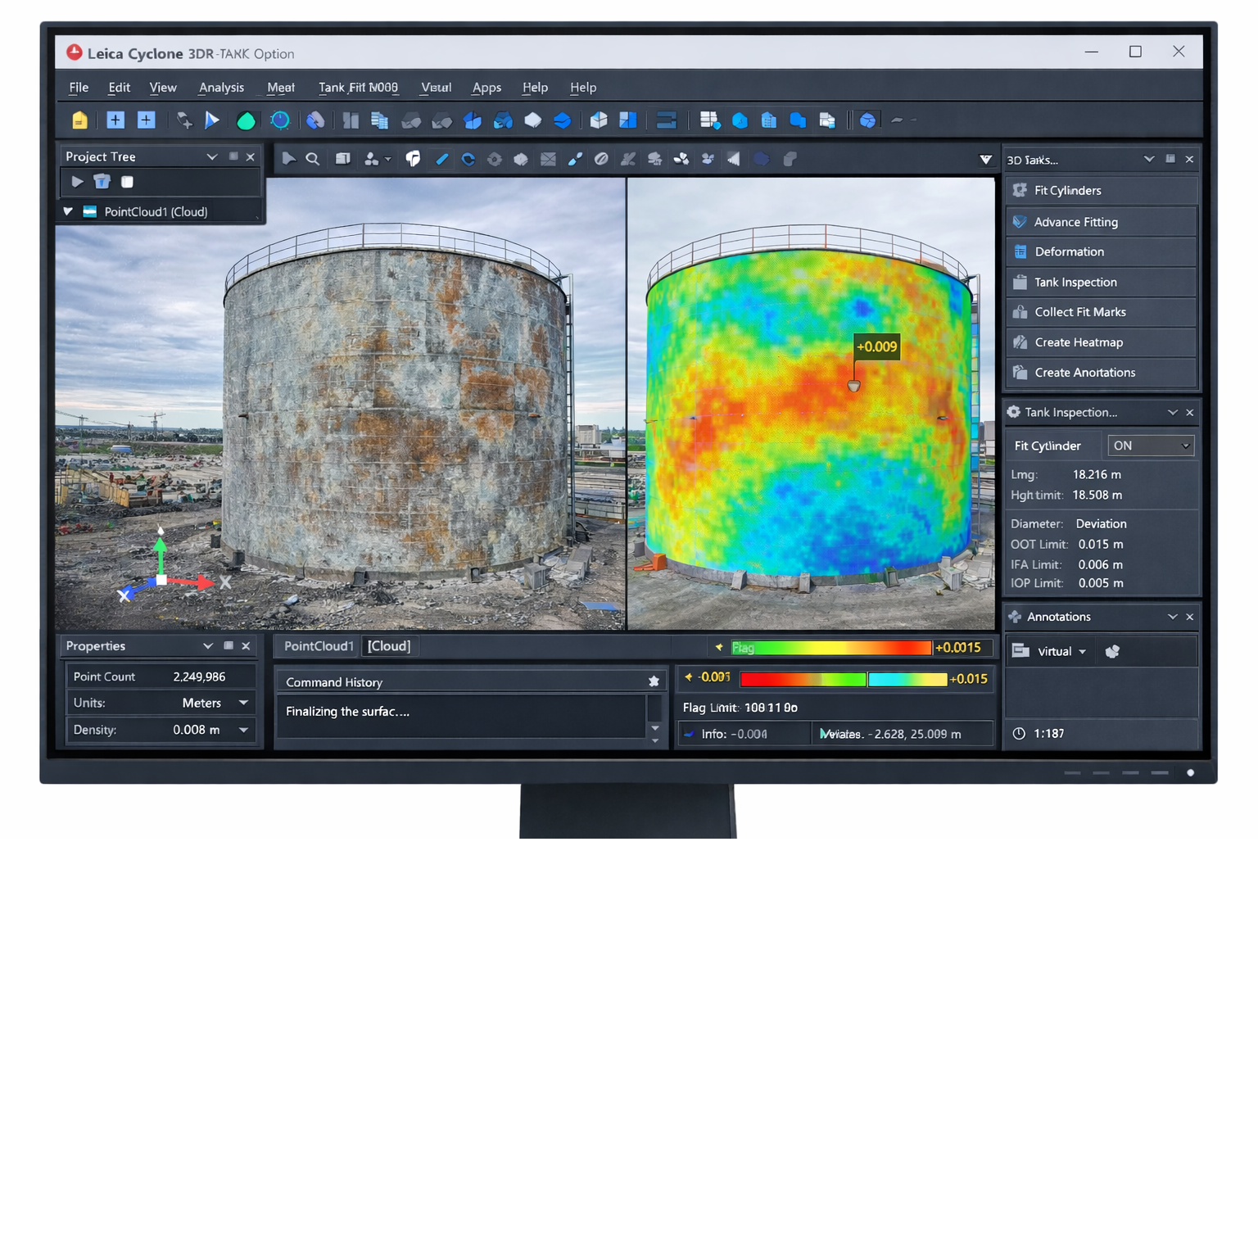Screen dimensions: 1258x1258
Task: Click the blue circular clock icon in toolbar
Action: click(x=280, y=120)
